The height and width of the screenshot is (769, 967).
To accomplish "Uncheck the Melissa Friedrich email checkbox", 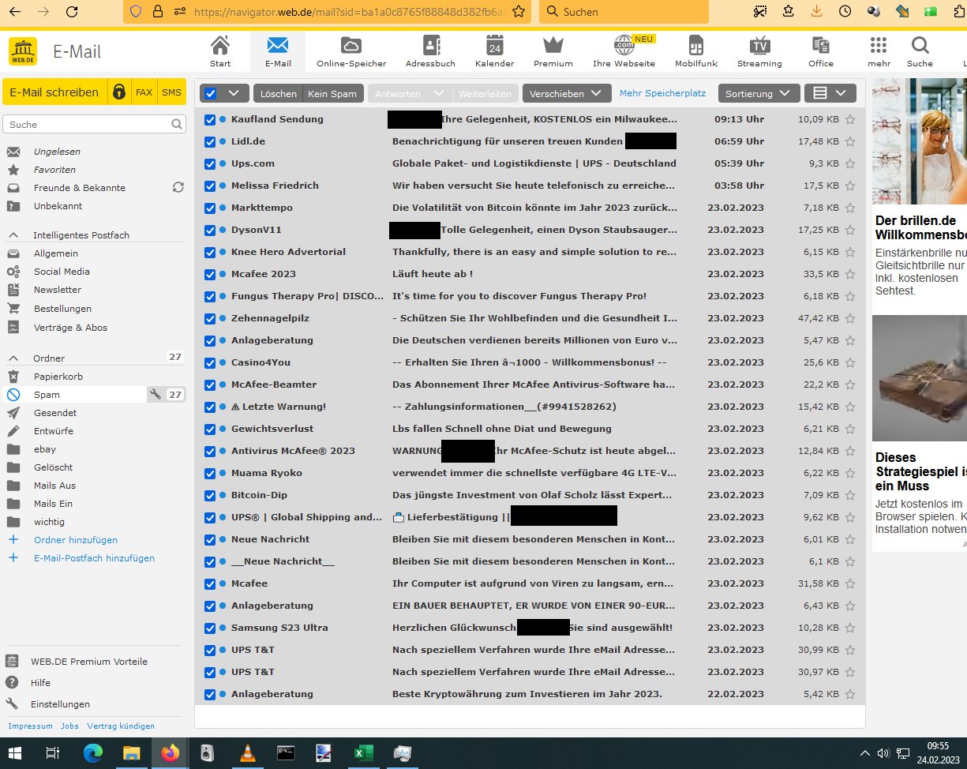I will (210, 186).
